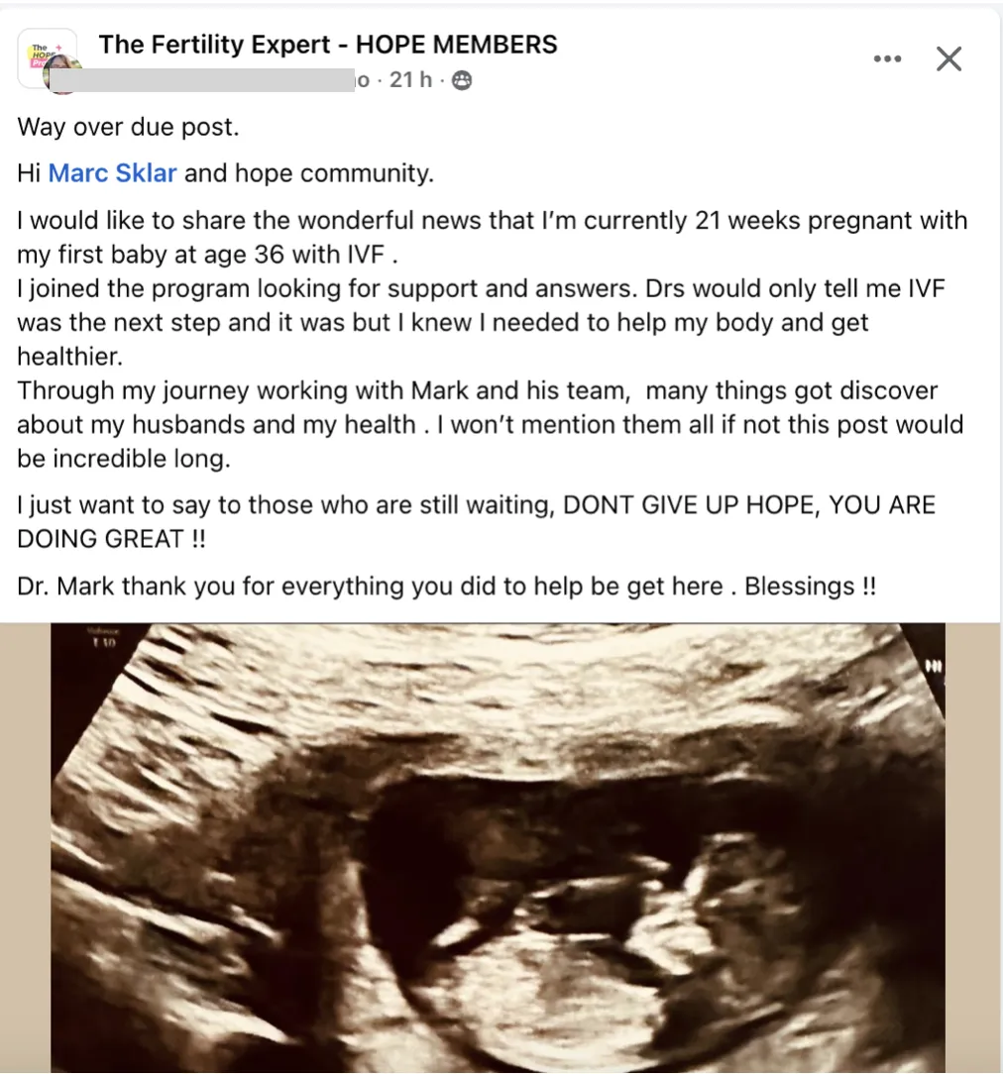Viewport: 1003px width, 1074px height.
Task: Click the "21 weeks pregnant" paragraph text
Action: tap(492, 238)
